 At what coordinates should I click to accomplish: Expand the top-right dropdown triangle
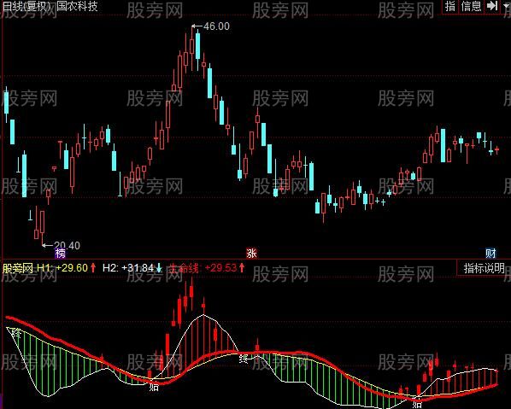pos(506,7)
